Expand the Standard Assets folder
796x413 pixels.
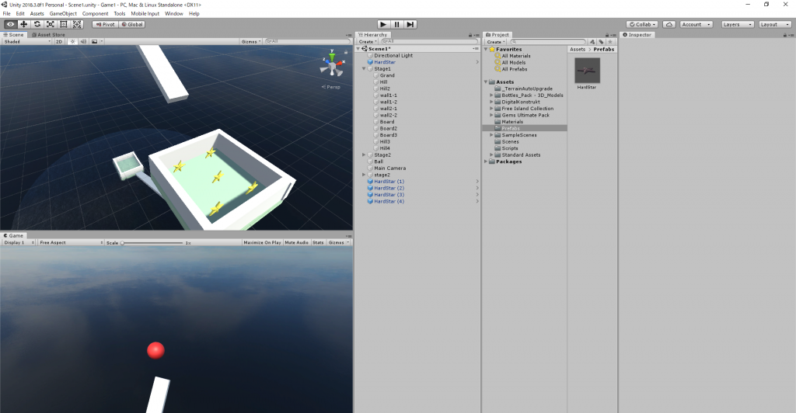491,155
